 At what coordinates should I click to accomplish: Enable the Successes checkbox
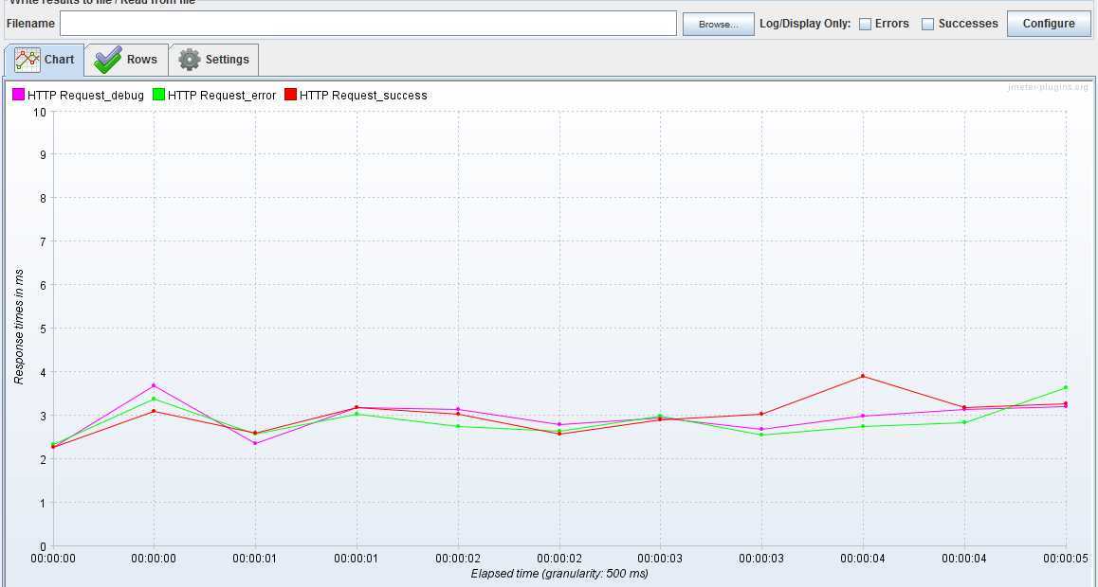[928, 24]
